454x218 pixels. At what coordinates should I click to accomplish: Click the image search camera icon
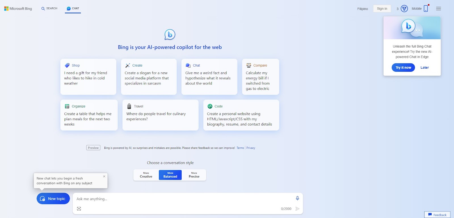79,209
